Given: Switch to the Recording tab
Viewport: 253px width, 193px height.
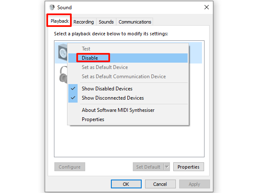Looking at the screenshot, I should tap(83, 22).
